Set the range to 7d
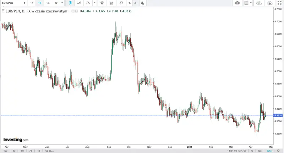The width and height of the screenshot is (284, 153). [x=31, y=151]
